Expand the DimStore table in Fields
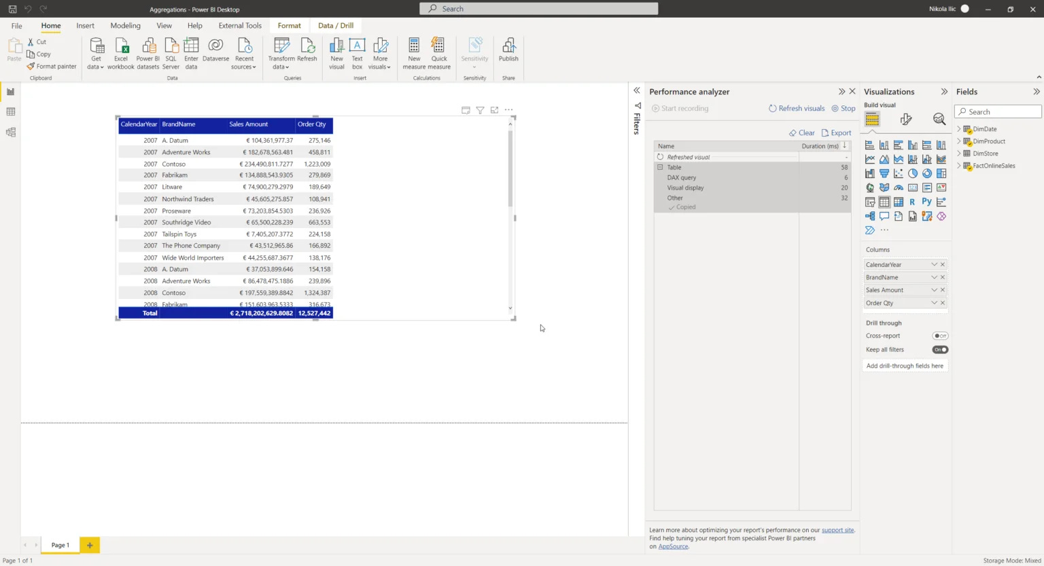 [x=958, y=154]
